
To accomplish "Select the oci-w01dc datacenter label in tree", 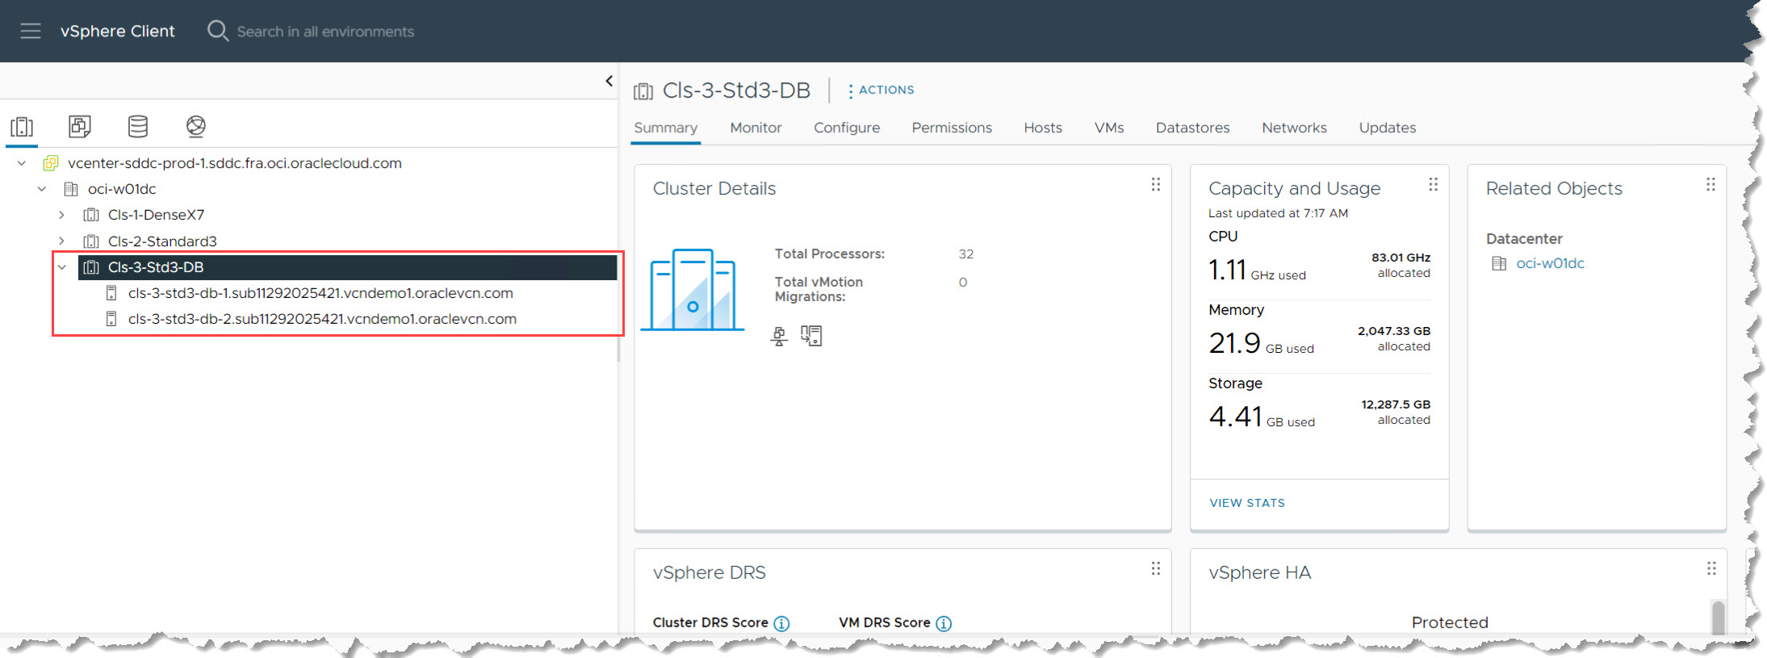I will point(122,189).
